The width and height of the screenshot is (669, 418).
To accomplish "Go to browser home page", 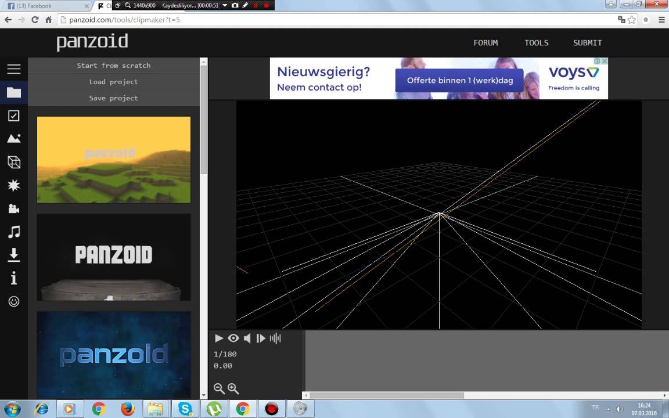I will coord(48,20).
